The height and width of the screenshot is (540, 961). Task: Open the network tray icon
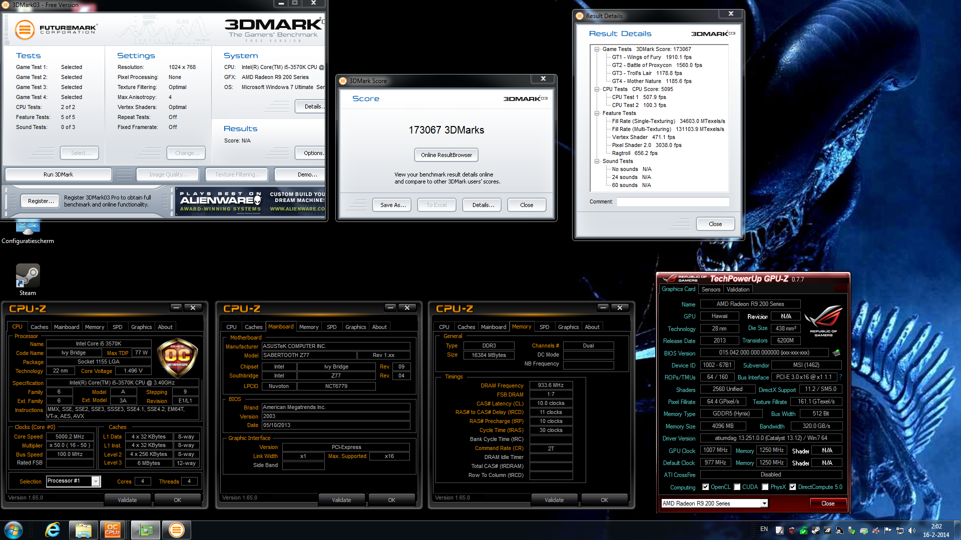pos(900,530)
